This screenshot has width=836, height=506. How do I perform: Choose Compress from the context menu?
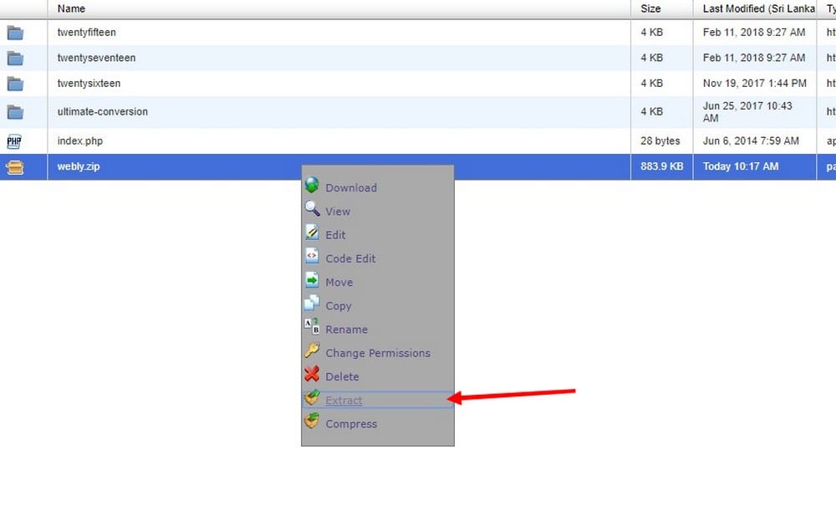click(x=351, y=424)
